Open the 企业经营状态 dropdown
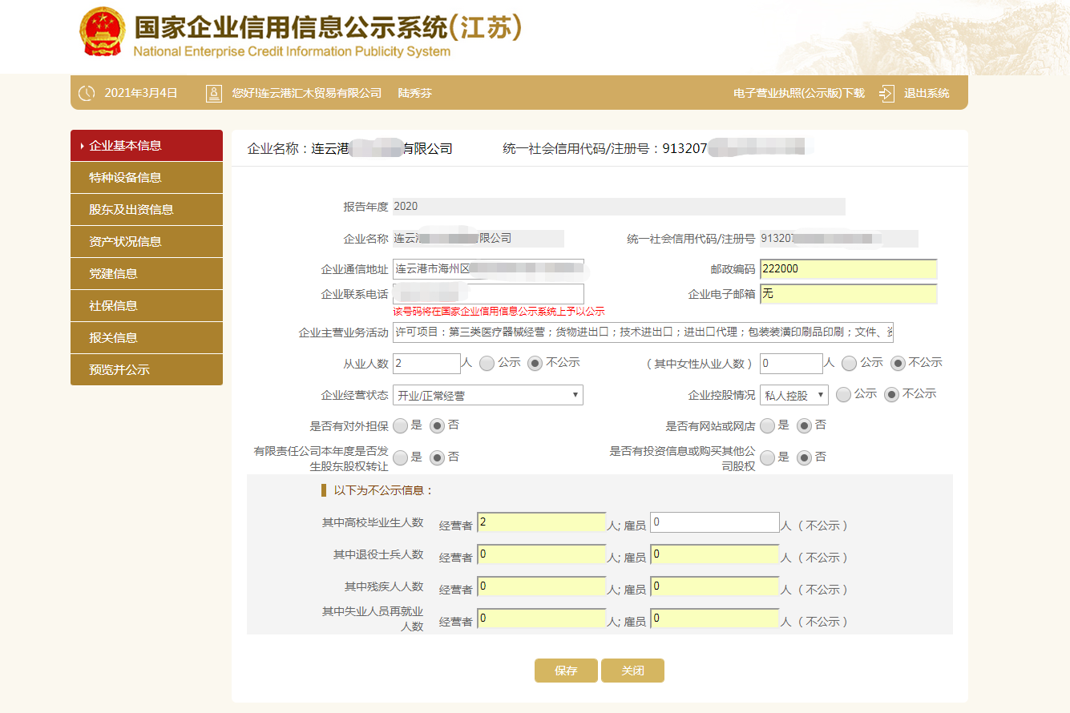 (488, 395)
